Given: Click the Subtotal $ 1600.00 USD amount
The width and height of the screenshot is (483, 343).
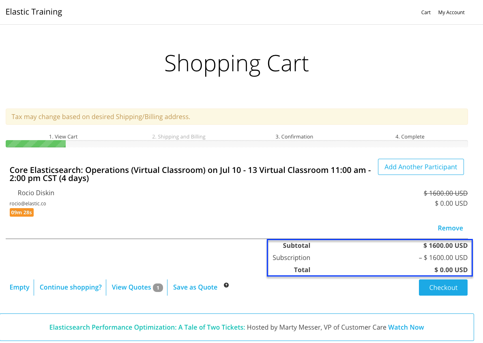Looking at the screenshot, I should click(445, 245).
